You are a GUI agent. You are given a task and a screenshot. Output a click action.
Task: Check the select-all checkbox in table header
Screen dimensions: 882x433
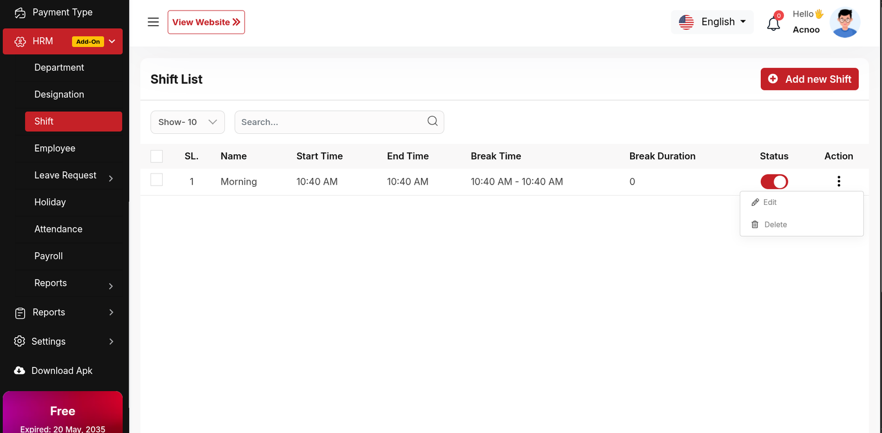[157, 156]
